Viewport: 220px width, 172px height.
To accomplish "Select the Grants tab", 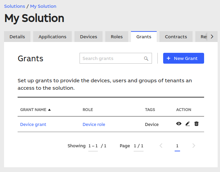I will point(144,37).
